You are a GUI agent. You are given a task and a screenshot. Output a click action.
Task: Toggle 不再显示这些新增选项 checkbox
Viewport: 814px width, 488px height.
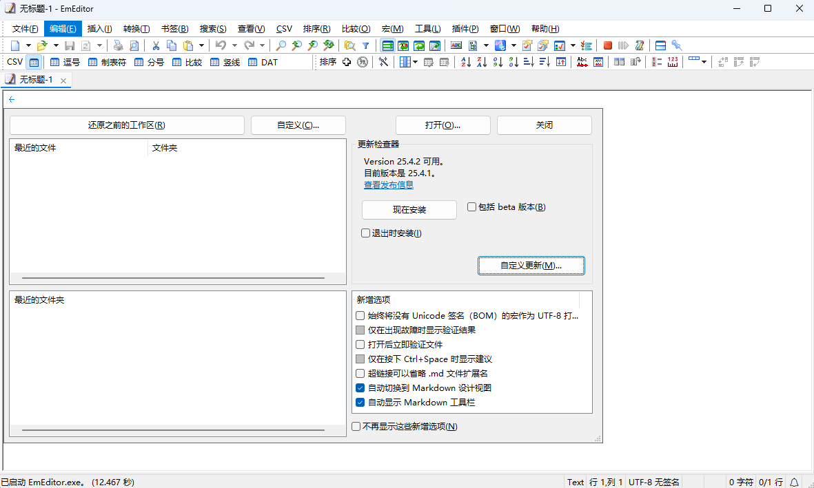click(x=356, y=427)
